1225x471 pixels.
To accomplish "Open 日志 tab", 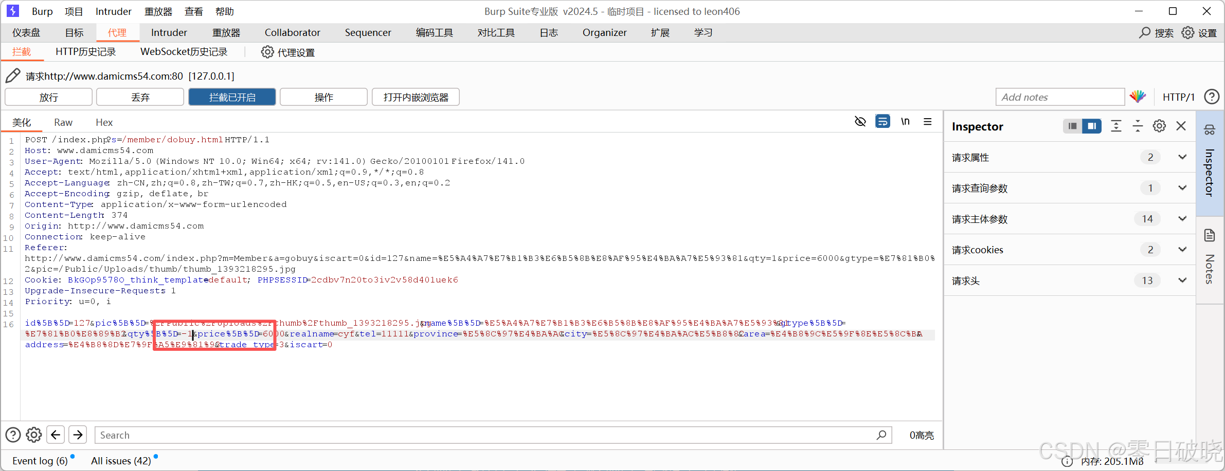I will (549, 32).
